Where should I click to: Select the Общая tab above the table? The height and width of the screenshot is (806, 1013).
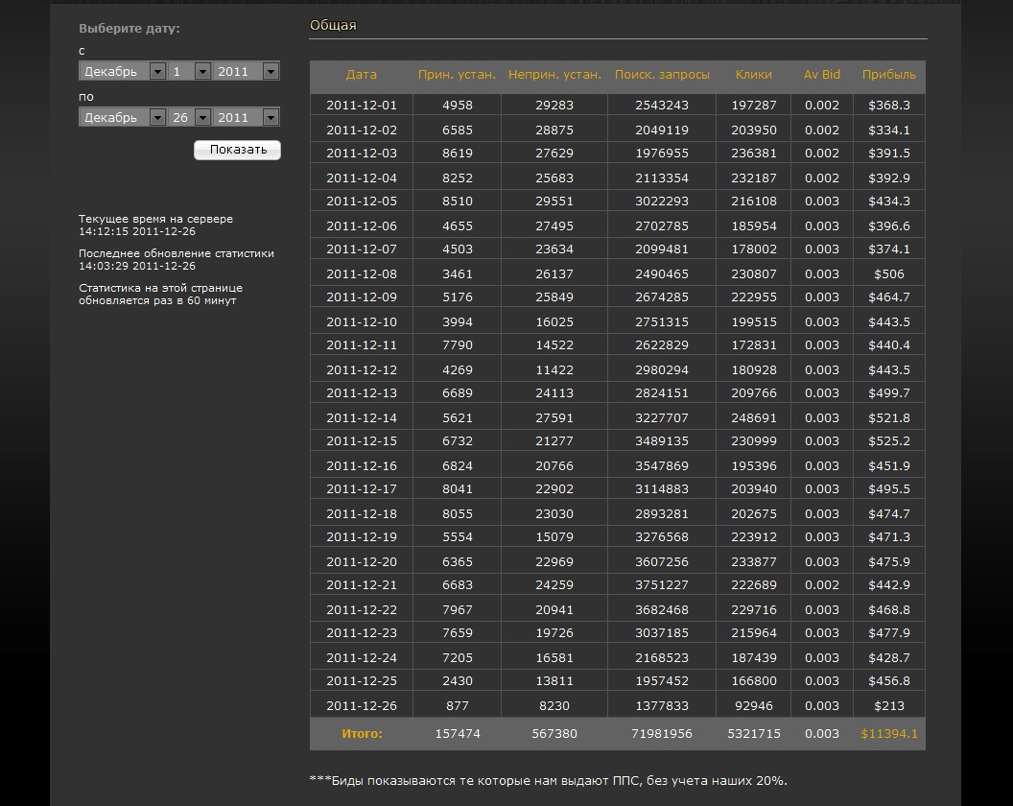click(x=332, y=26)
